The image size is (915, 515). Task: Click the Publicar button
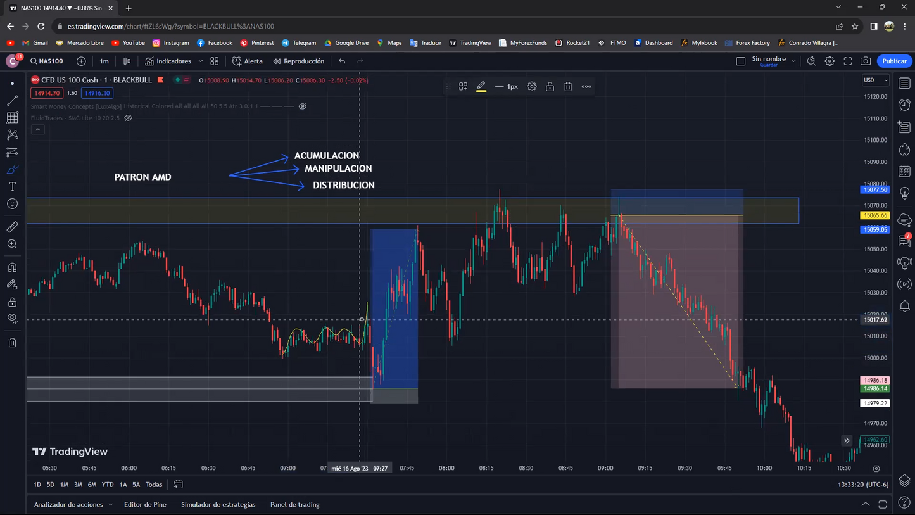(895, 61)
